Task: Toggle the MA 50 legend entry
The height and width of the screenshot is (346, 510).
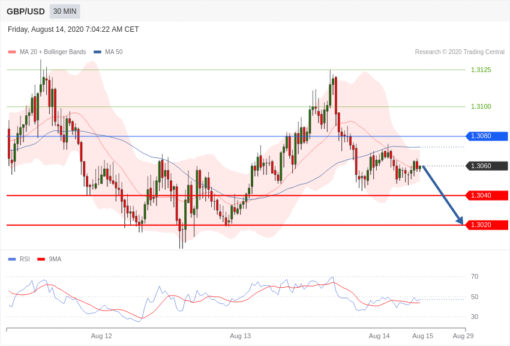Action: [x=108, y=52]
